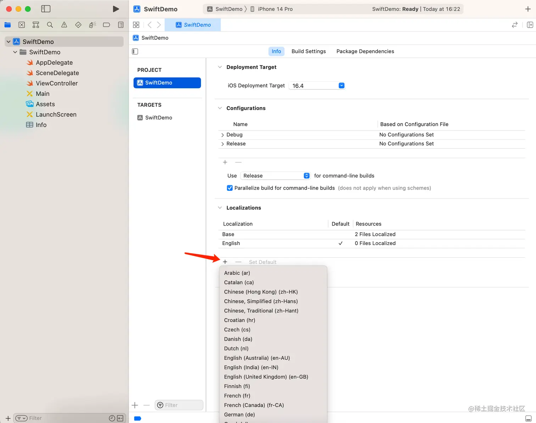Switch to the Info tab
The image size is (536, 423).
(x=276, y=51)
